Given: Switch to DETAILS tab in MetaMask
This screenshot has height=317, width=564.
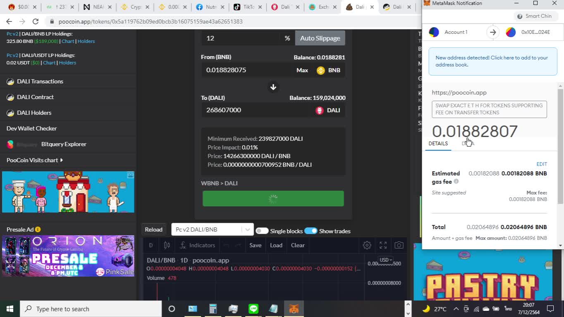Looking at the screenshot, I should [x=438, y=144].
